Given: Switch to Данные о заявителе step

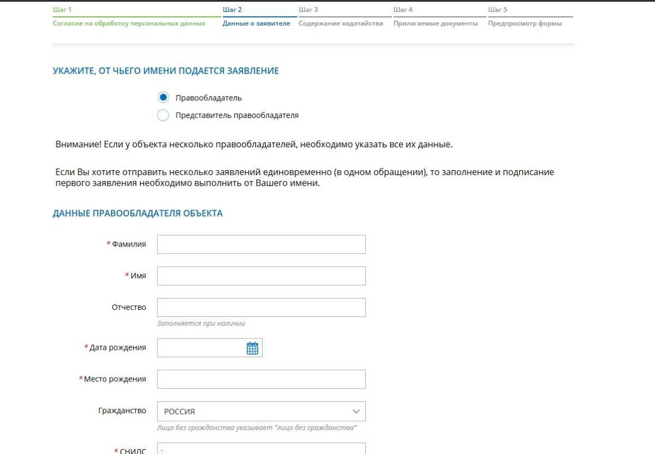Looking at the screenshot, I should (x=256, y=23).
